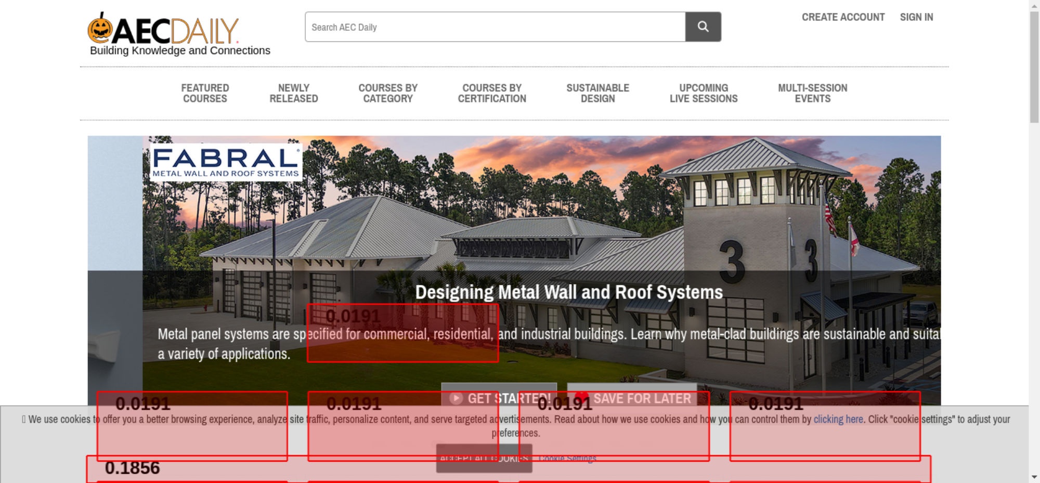Follow the 'clicking here' cookie policy link

point(838,420)
